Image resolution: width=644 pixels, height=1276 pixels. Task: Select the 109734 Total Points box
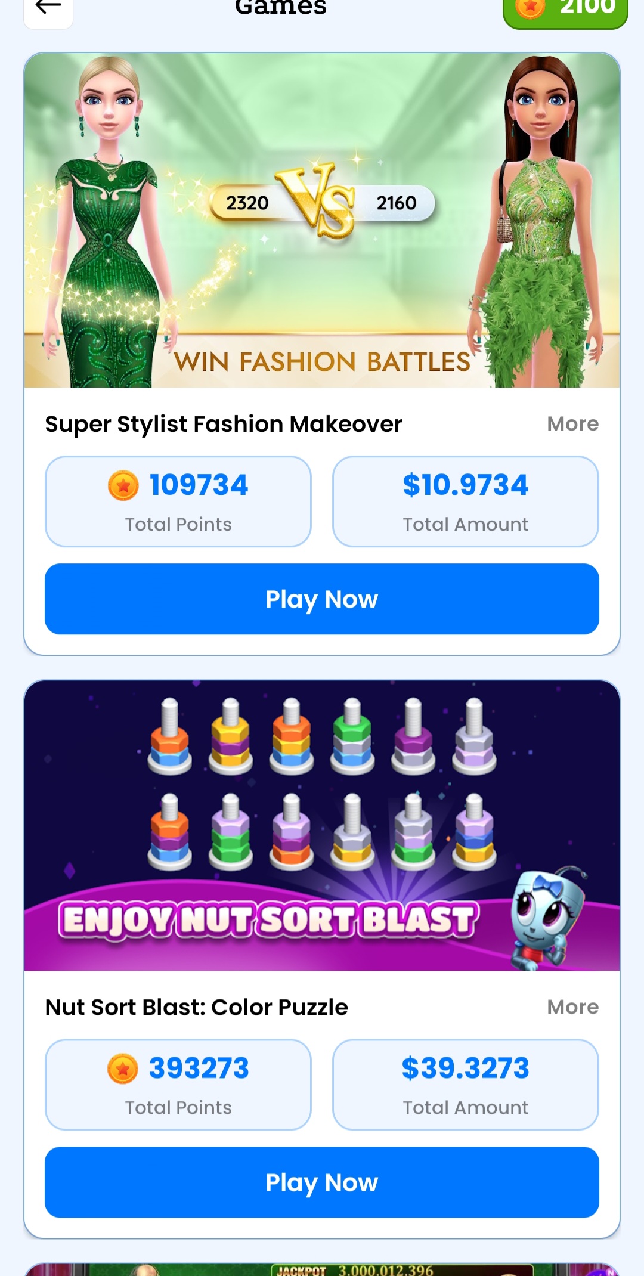point(178,501)
